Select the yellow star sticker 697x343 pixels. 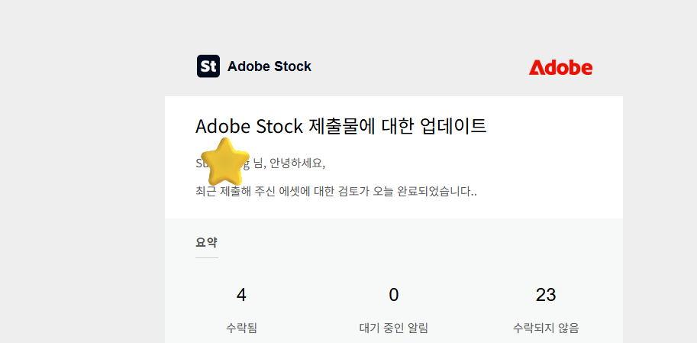[225, 162]
